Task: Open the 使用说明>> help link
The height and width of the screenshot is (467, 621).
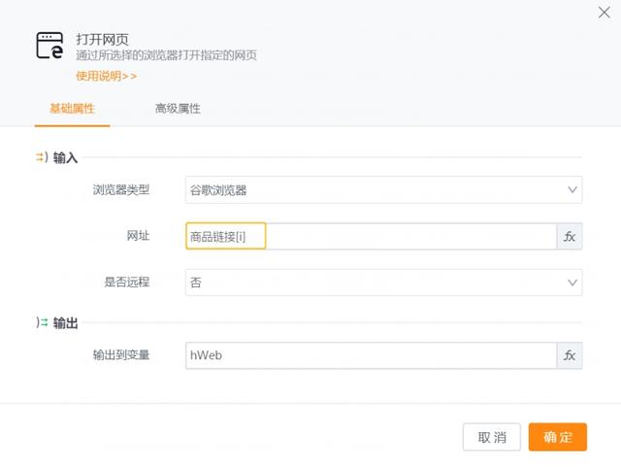Action: (106, 76)
